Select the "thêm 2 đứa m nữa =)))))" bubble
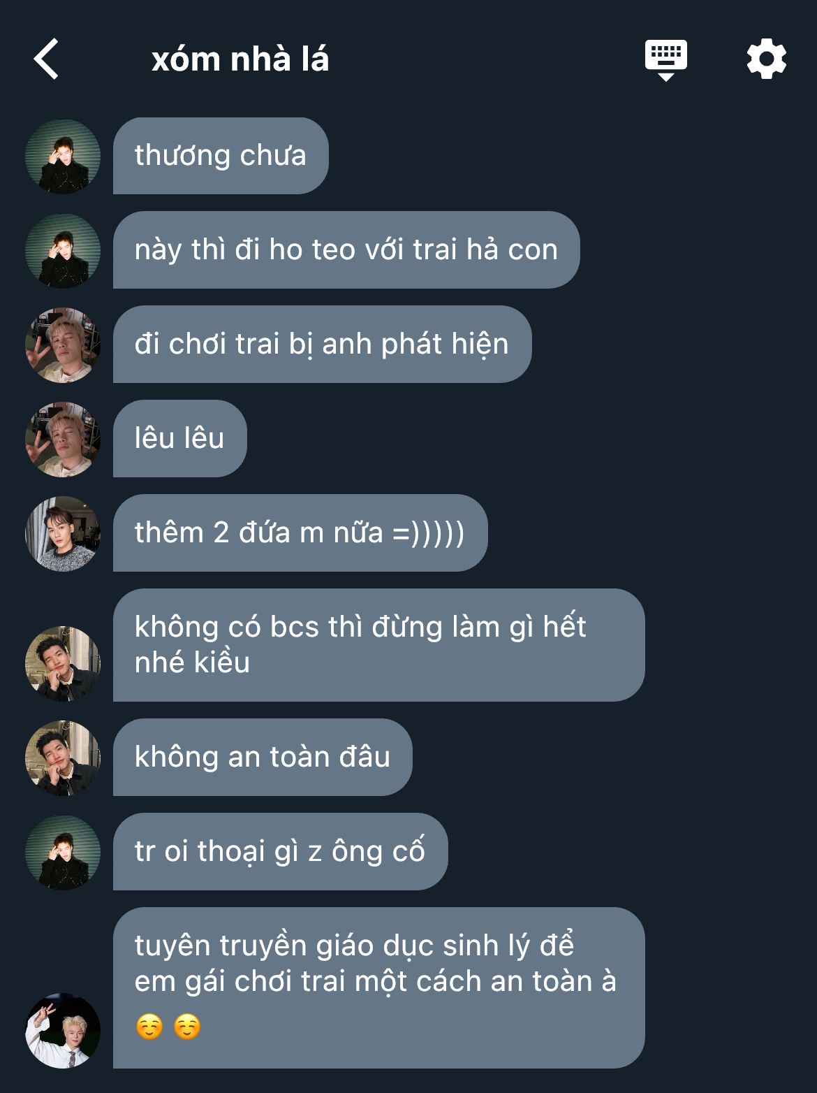Viewport: 817px width, 1093px height. [300, 533]
